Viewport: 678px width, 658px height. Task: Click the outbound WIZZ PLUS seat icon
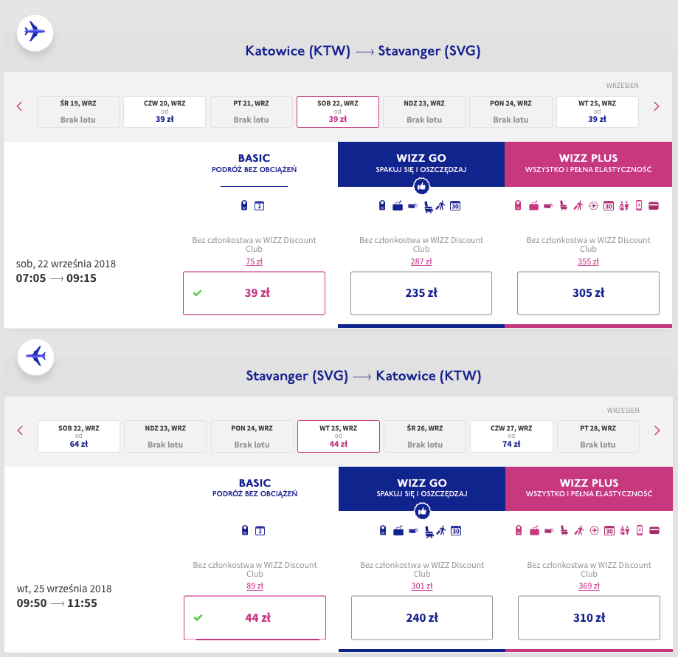[564, 206]
